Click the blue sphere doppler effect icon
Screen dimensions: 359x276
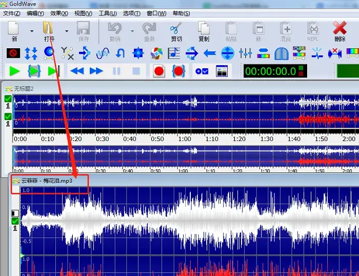[49, 53]
